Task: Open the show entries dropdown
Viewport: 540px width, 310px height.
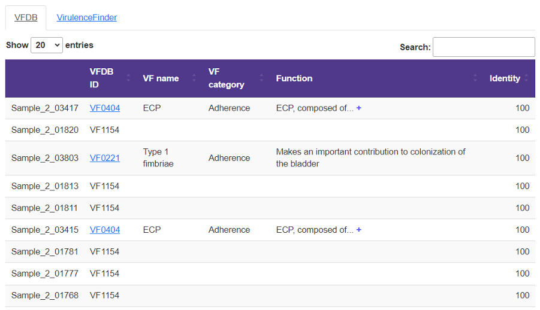Action: [47, 45]
